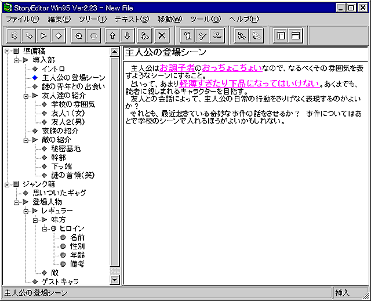Collapse the ヒロイン node
This screenshot has width=371, height=301.
pyautogui.click(x=45, y=229)
